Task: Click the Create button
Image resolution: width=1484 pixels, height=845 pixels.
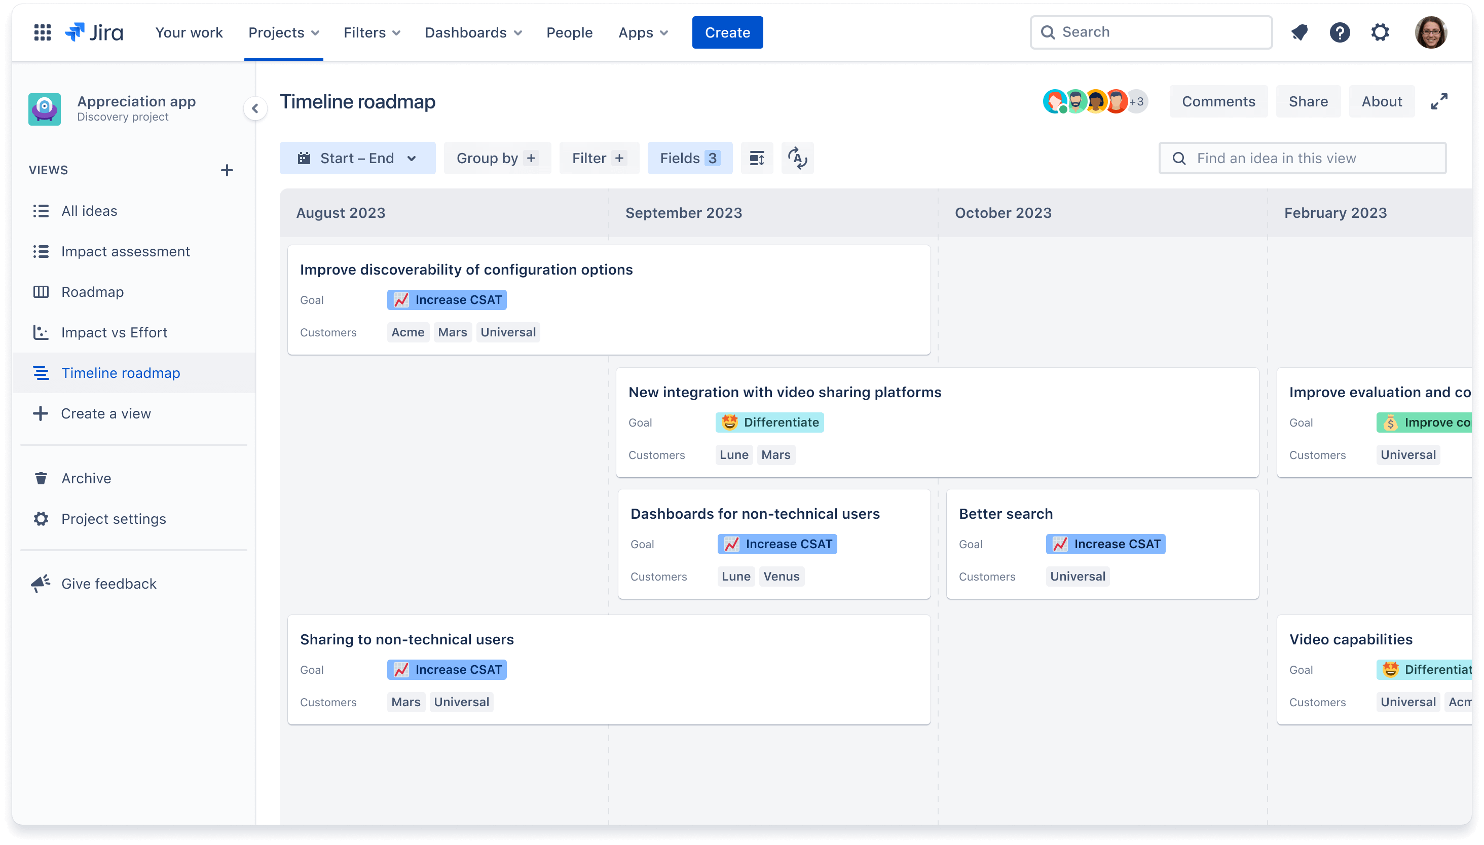Action: [x=727, y=31]
